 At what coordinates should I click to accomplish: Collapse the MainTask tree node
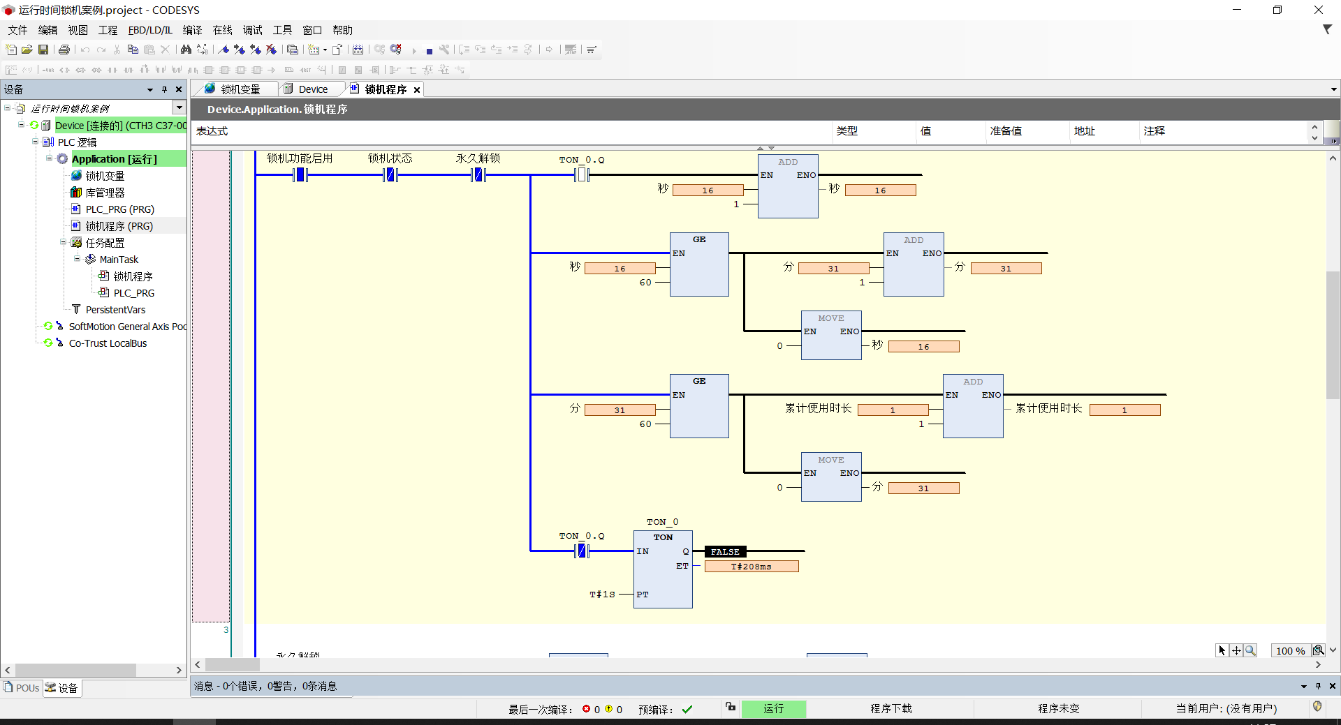click(x=78, y=259)
